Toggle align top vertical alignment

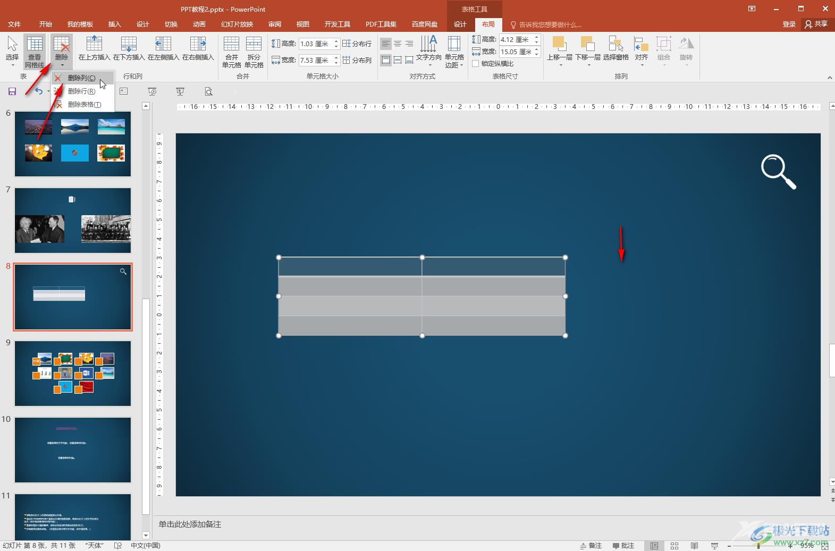(386, 60)
